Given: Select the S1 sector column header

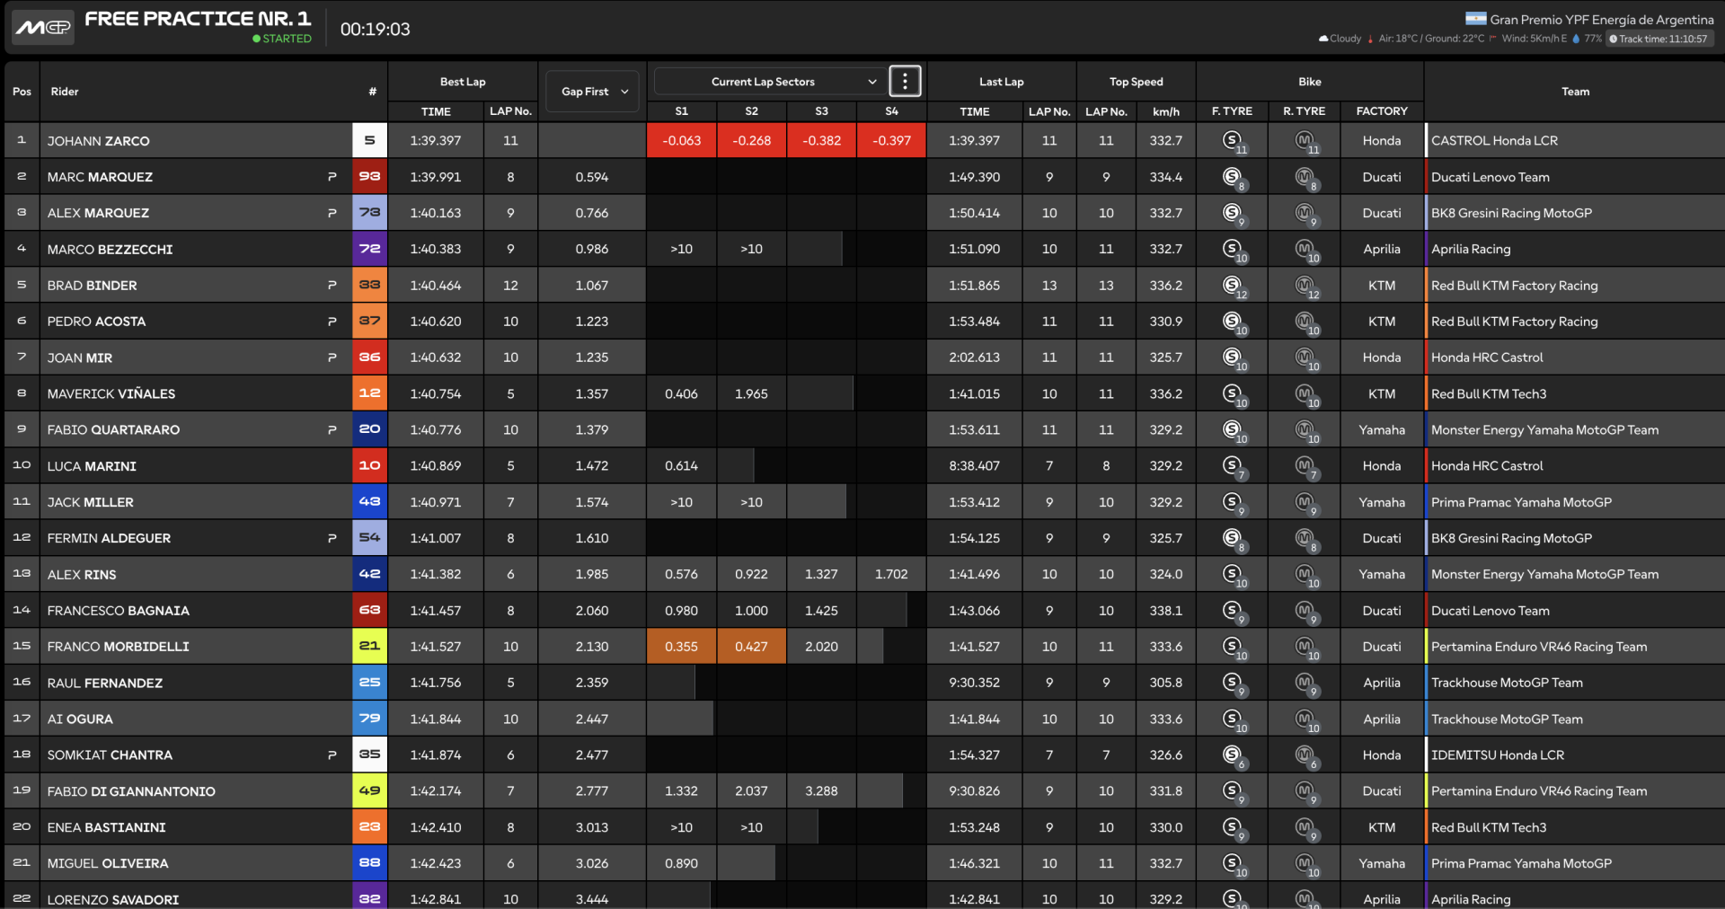Looking at the screenshot, I should coord(682,111).
